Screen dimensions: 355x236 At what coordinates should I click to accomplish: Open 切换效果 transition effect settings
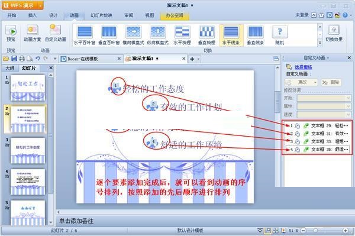tap(334, 33)
